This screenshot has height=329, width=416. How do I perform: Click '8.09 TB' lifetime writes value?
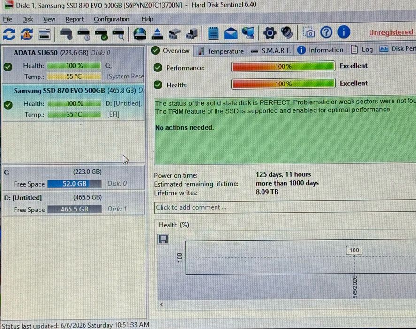pos(267,192)
